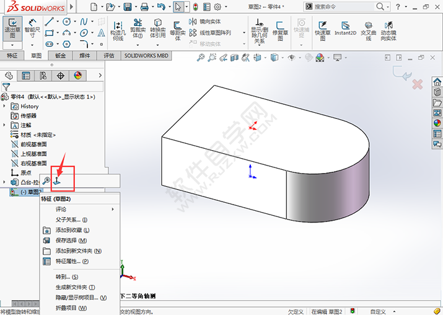Click Section View in view toolbar

click(234, 58)
